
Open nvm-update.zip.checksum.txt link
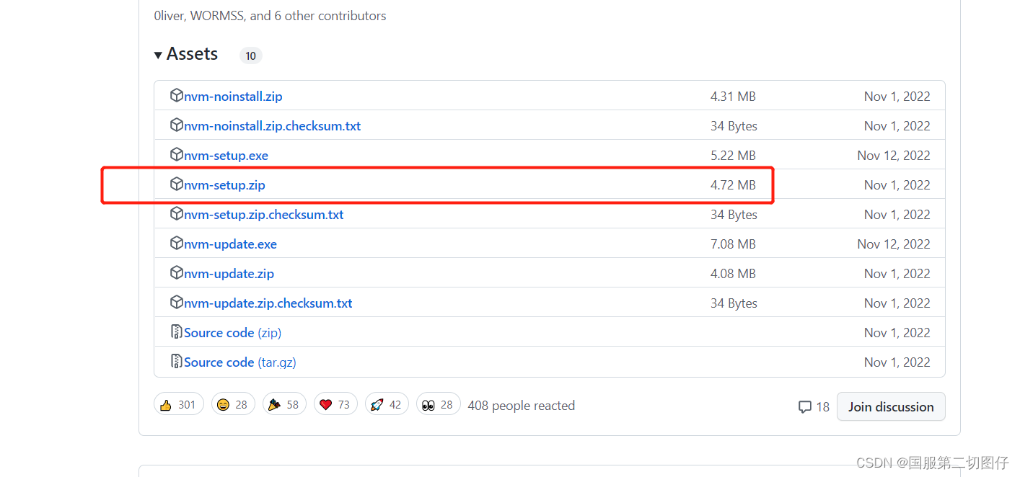[268, 303]
